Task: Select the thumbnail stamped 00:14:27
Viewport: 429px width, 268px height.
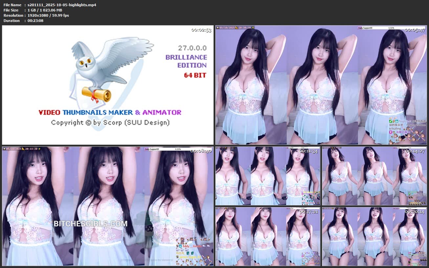Action: [x=374, y=176]
